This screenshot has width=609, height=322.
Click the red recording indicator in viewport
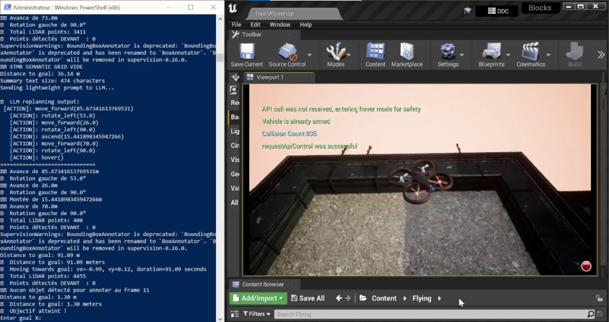coord(586,266)
